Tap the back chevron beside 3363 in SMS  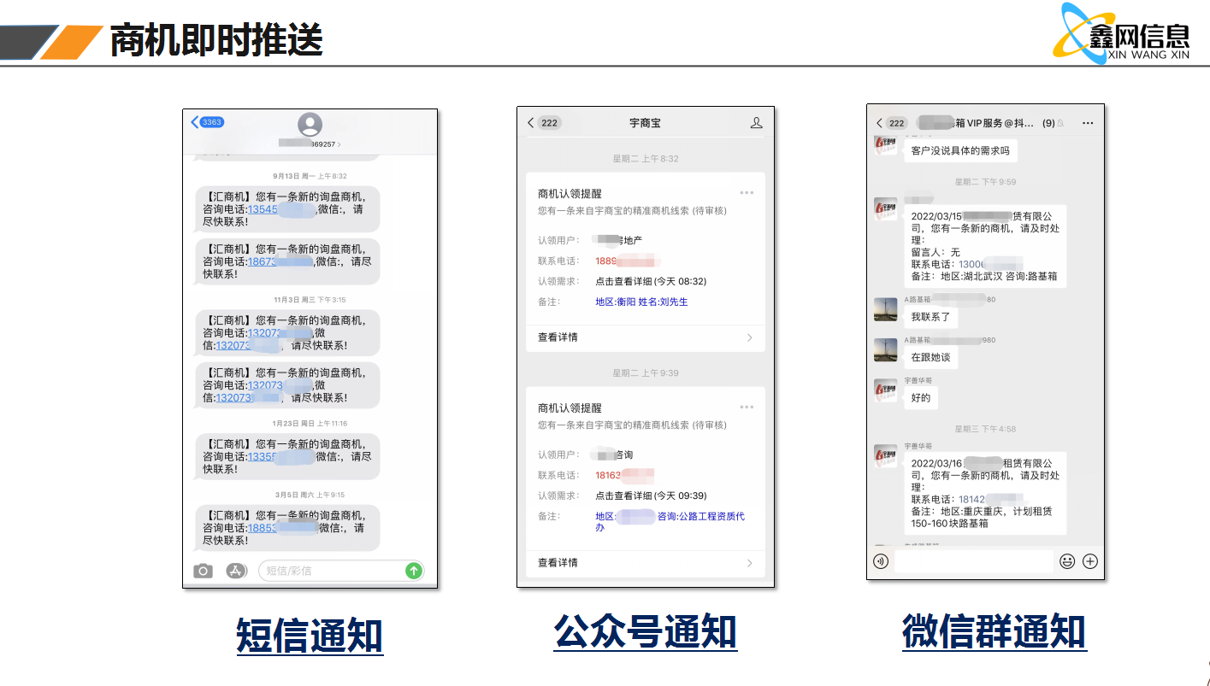(x=195, y=122)
